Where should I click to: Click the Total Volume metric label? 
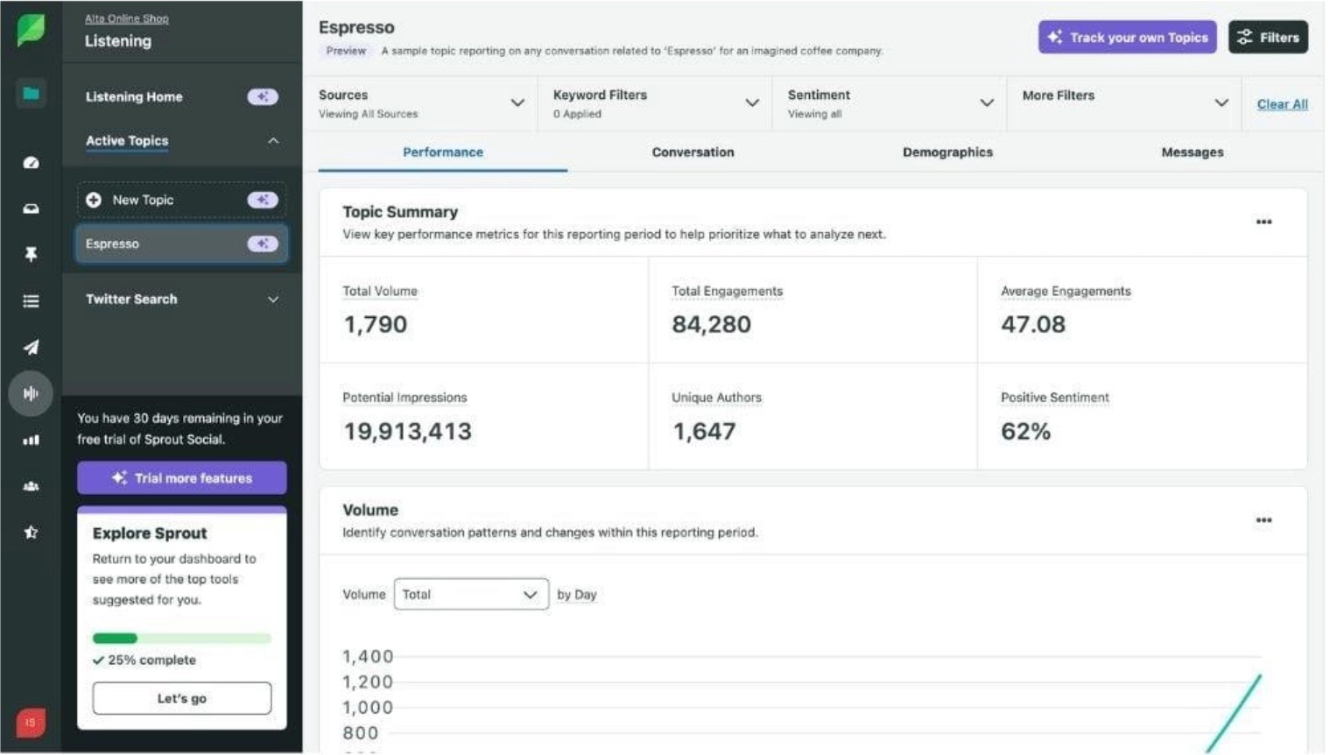click(381, 292)
